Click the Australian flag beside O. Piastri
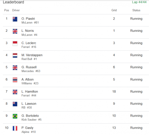The image size is (149, 135). pos(15,19)
